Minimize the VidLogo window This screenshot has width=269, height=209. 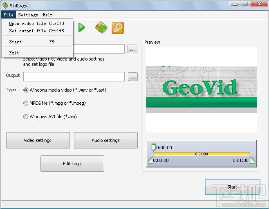pos(235,4)
